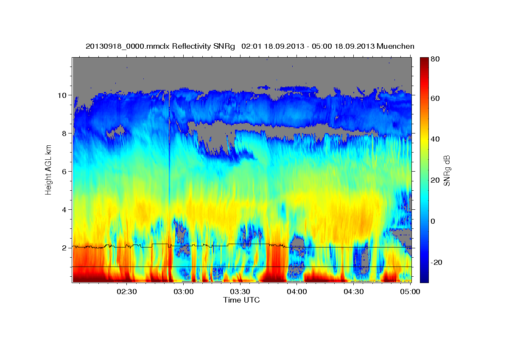Click the height axis label 10
509x339 pixels.
(x=64, y=95)
